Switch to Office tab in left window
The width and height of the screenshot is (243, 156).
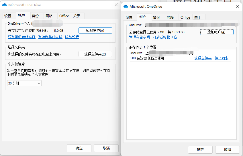[64, 16]
